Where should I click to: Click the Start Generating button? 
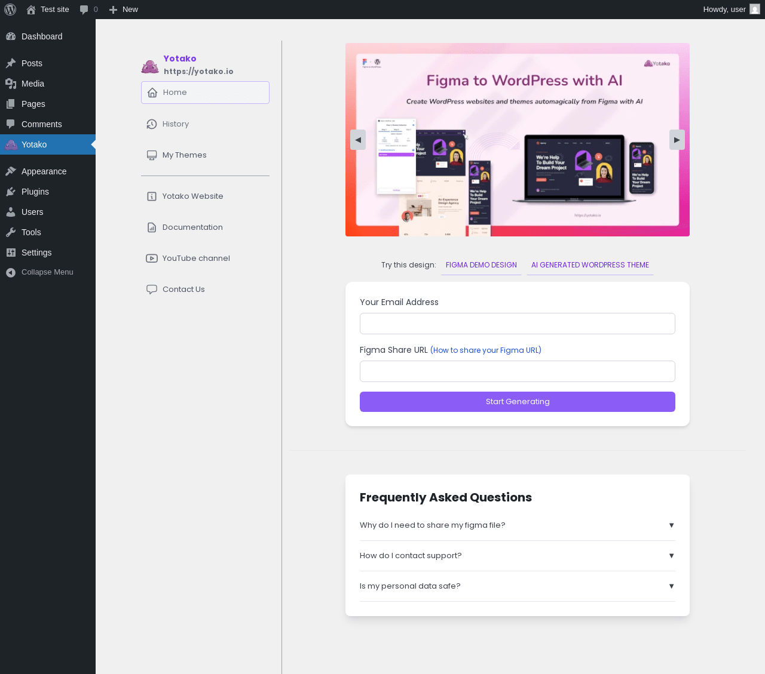pyautogui.click(x=518, y=402)
